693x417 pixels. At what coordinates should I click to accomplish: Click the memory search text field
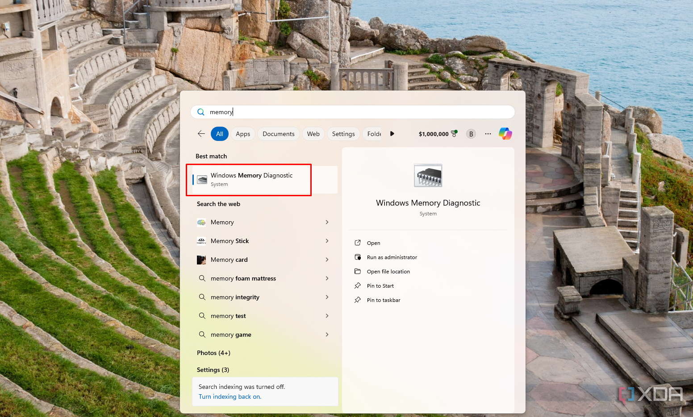(353, 112)
